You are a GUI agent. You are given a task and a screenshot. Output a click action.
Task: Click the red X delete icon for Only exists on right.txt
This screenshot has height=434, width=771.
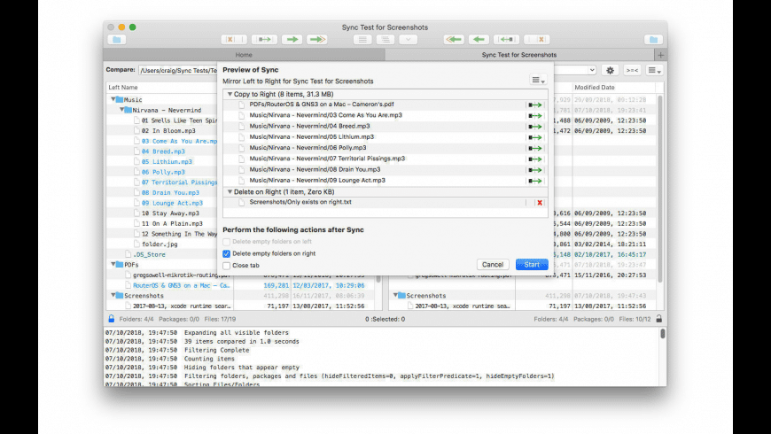pyautogui.click(x=539, y=203)
